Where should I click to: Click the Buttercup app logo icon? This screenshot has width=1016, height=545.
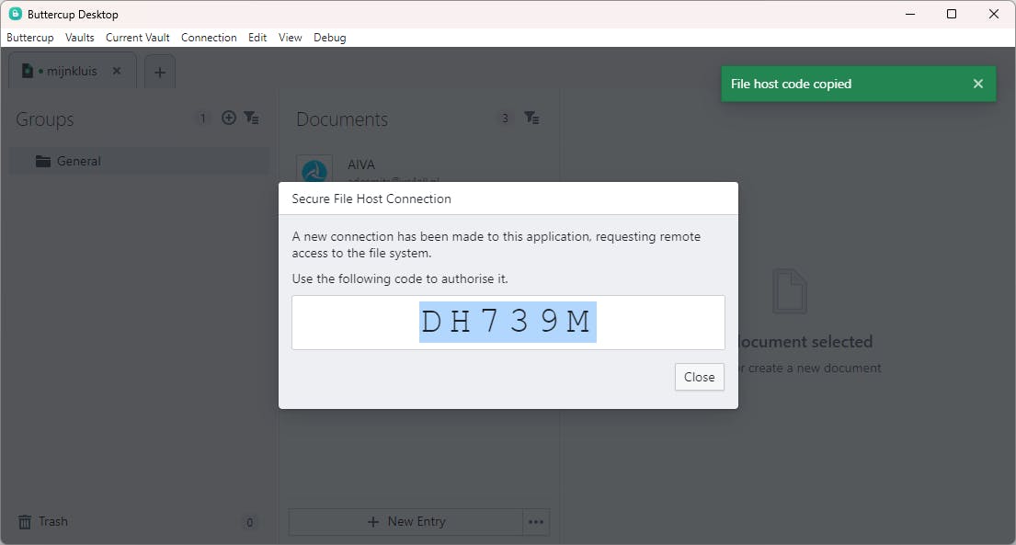(16, 14)
